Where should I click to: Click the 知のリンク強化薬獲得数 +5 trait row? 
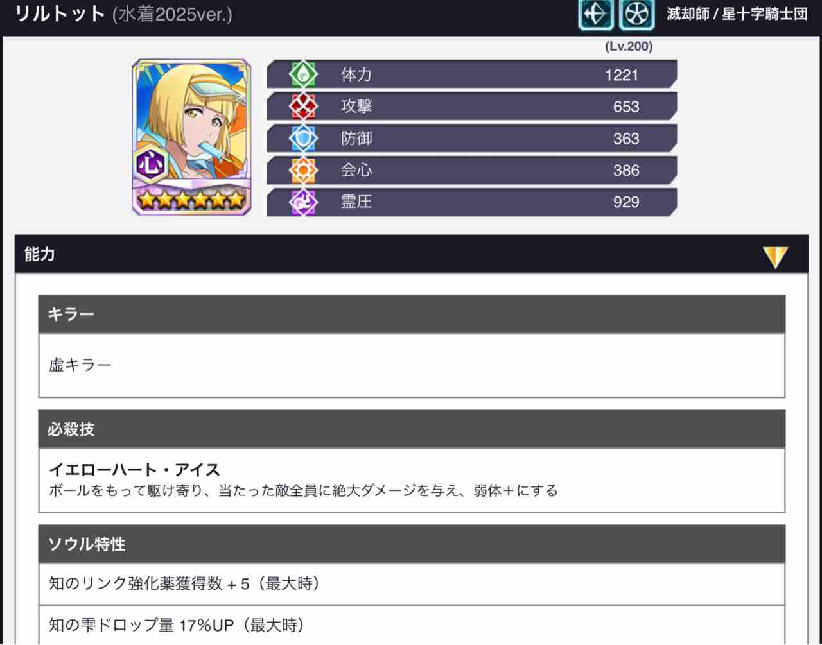(x=412, y=583)
